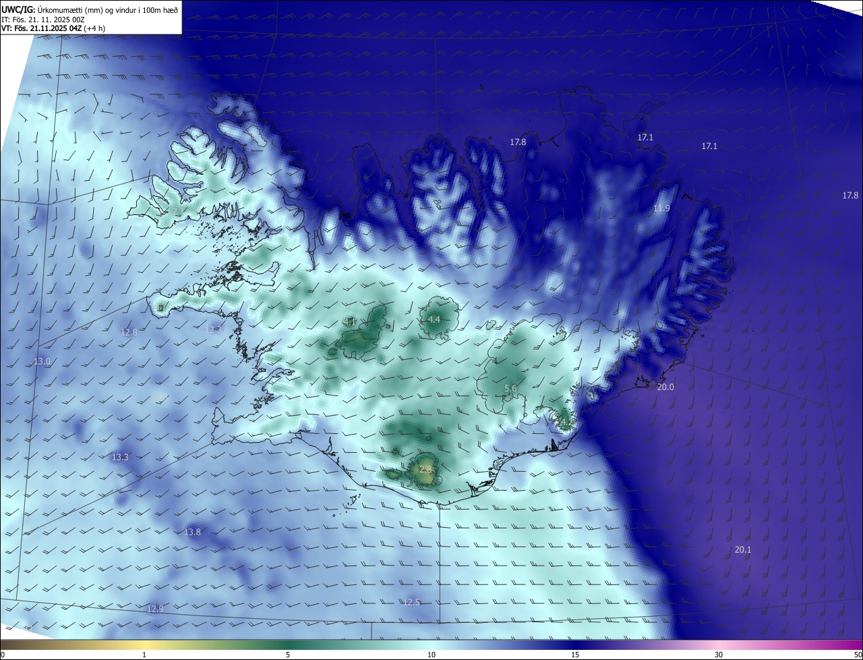Image resolution: width=863 pixels, height=660 pixels.
Task: Click the color scale tick labeled 15
Action: click(x=575, y=655)
